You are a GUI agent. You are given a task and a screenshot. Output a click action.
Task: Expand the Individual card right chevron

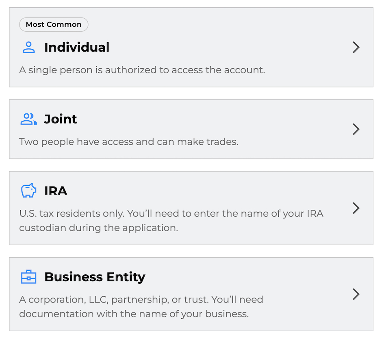tap(356, 47)
